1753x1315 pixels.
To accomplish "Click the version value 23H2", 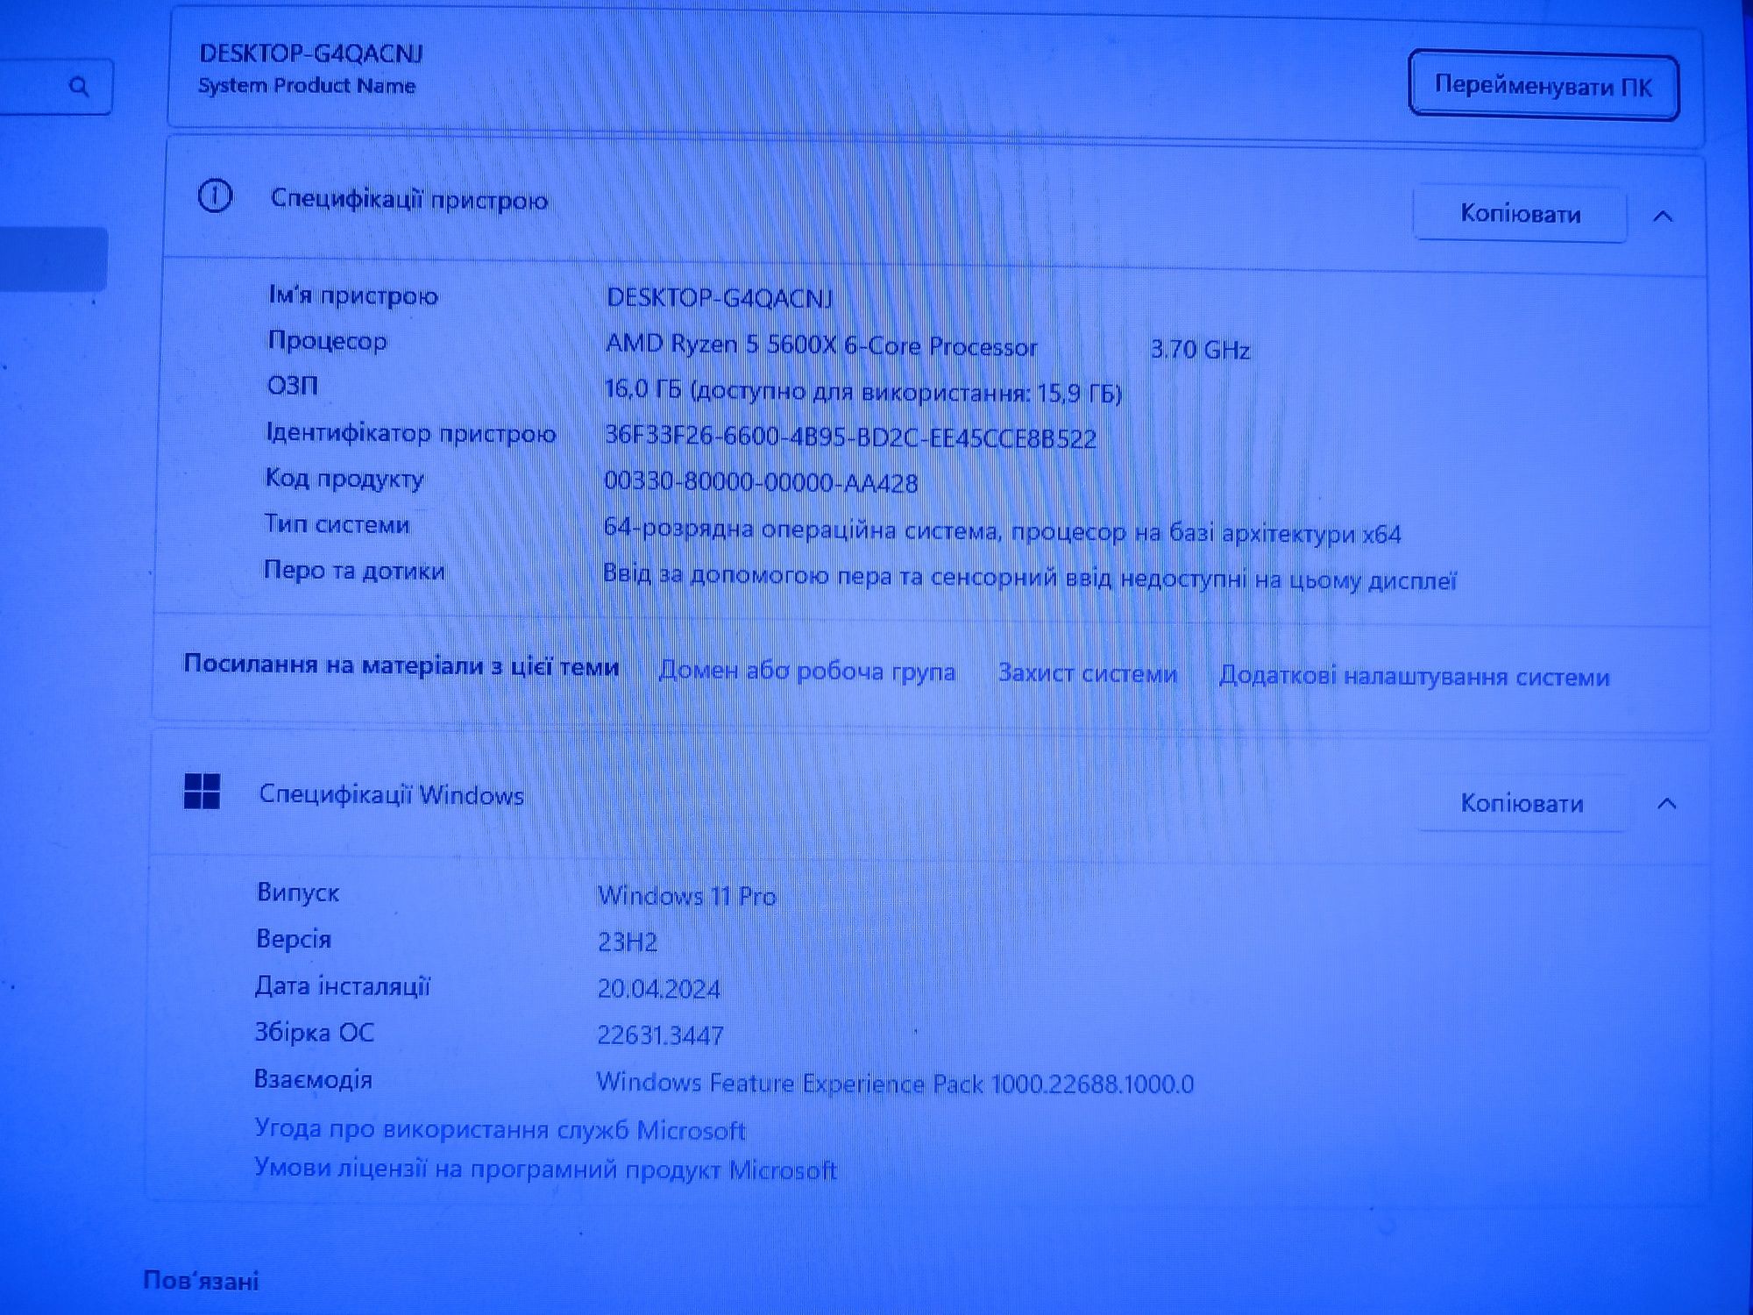I will (627, 942).
